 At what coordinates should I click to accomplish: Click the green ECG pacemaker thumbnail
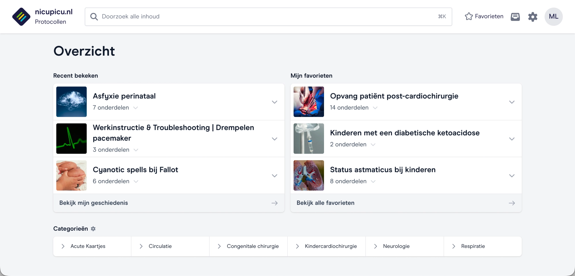click(71, 139)
